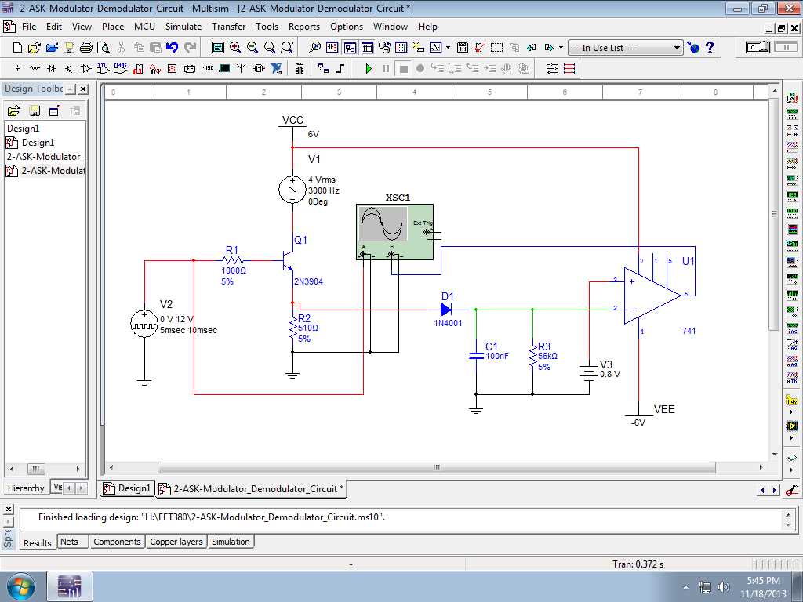Select the Multimeter instrument
The height and width of the screenshot is (602, 803).
(792, 98)
